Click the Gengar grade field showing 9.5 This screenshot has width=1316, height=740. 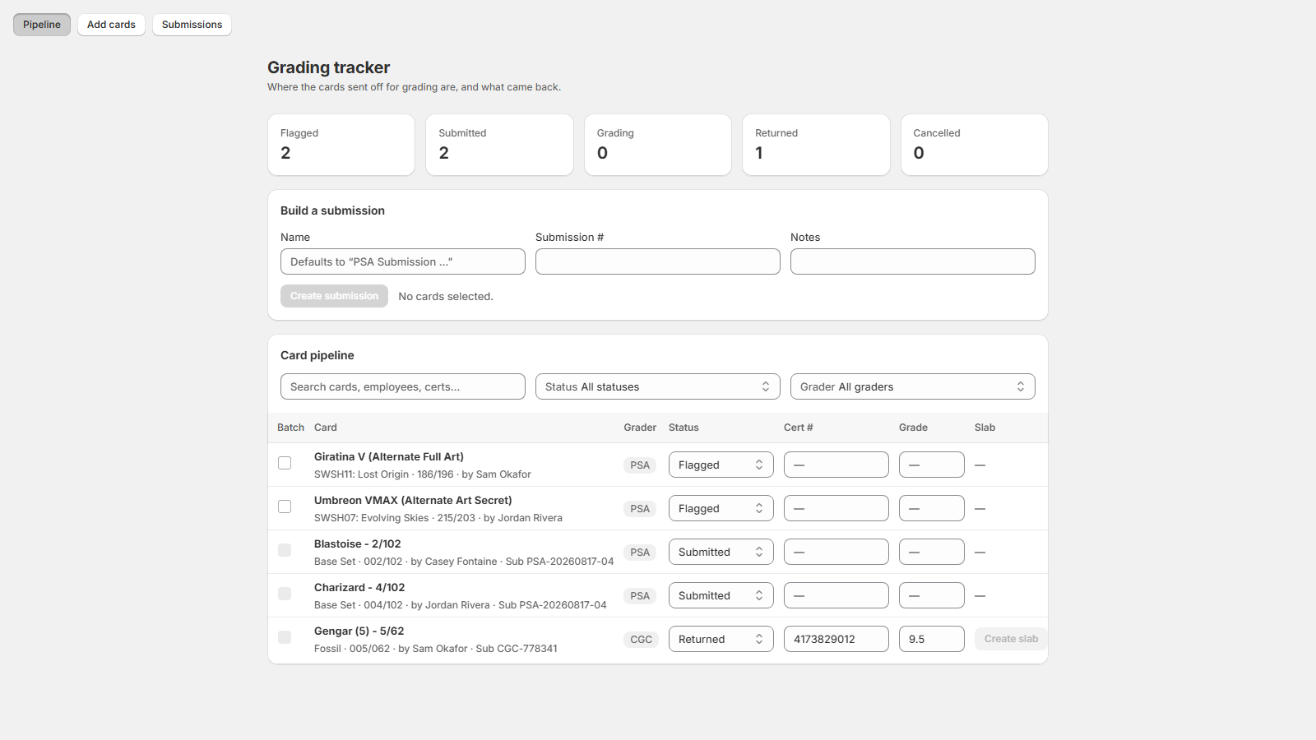[932, 639]
